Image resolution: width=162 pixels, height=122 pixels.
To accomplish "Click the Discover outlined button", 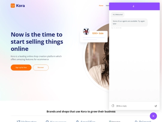I will pos(41,67).
